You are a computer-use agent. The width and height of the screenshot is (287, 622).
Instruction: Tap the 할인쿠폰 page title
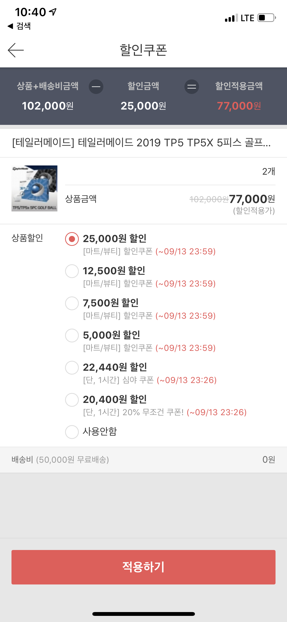(x=143, y=50)
